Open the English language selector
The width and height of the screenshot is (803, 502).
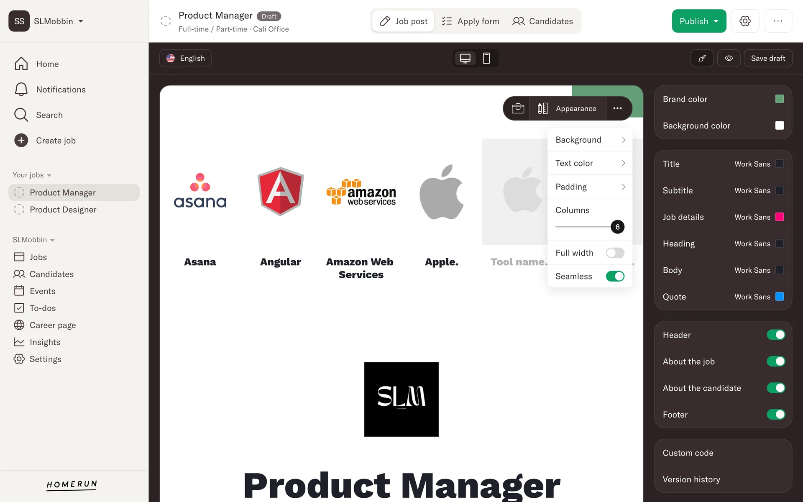point(186,58)
